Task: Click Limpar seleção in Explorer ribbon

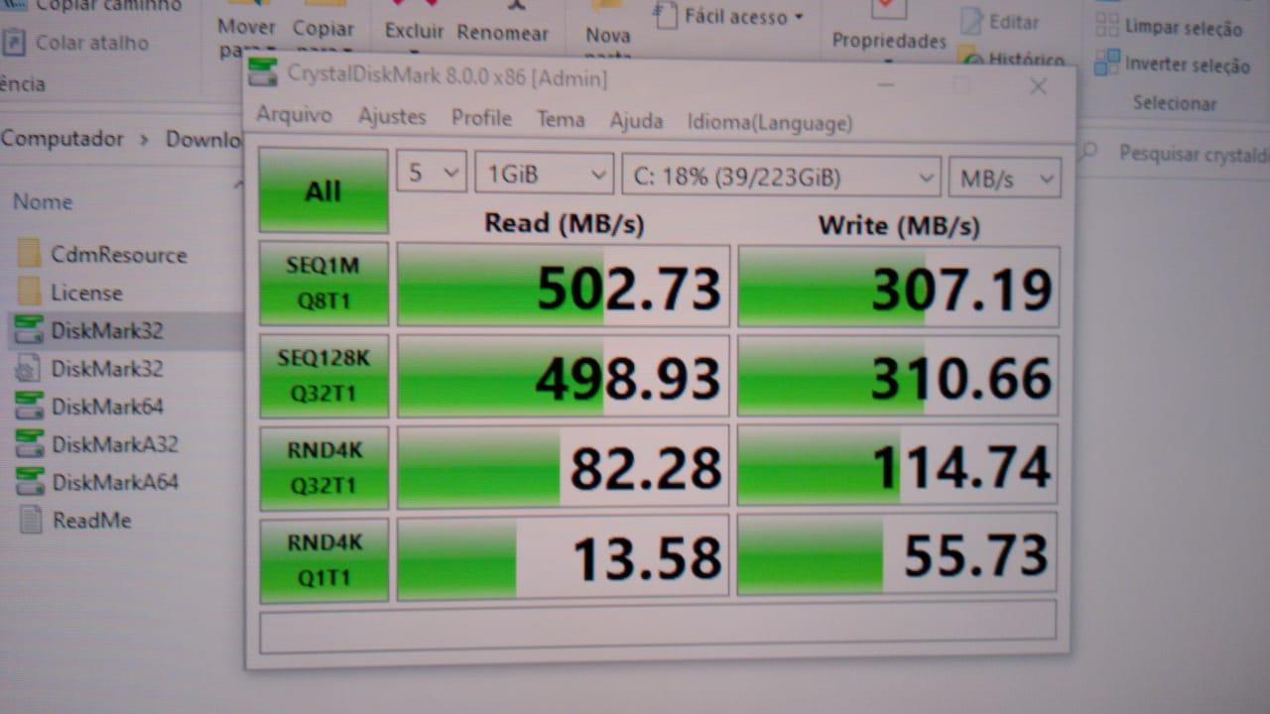Action: [x=1170, y=27]
